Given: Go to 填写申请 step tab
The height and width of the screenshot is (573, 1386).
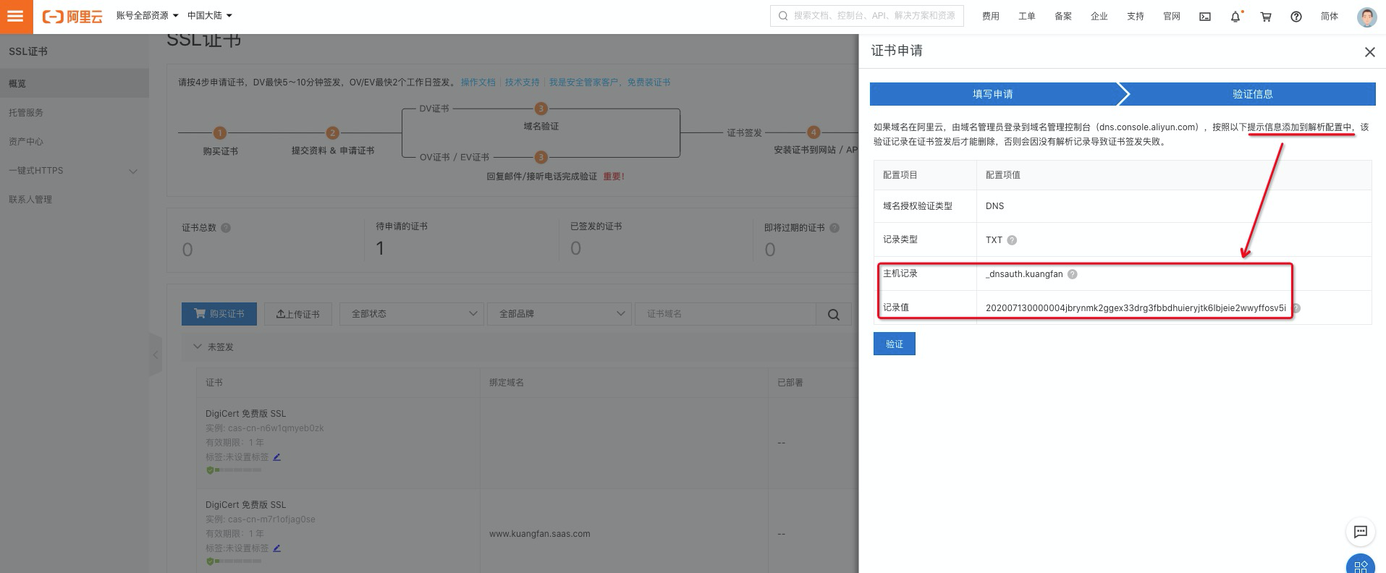Looking at the screenshot, I should pyautogui.click(x=993, y=94).
